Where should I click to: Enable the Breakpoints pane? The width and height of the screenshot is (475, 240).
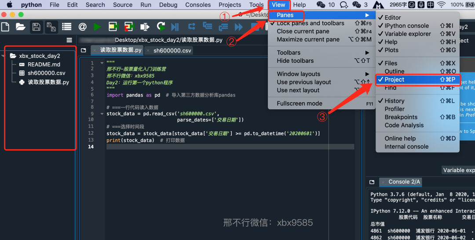pos(417,117)
